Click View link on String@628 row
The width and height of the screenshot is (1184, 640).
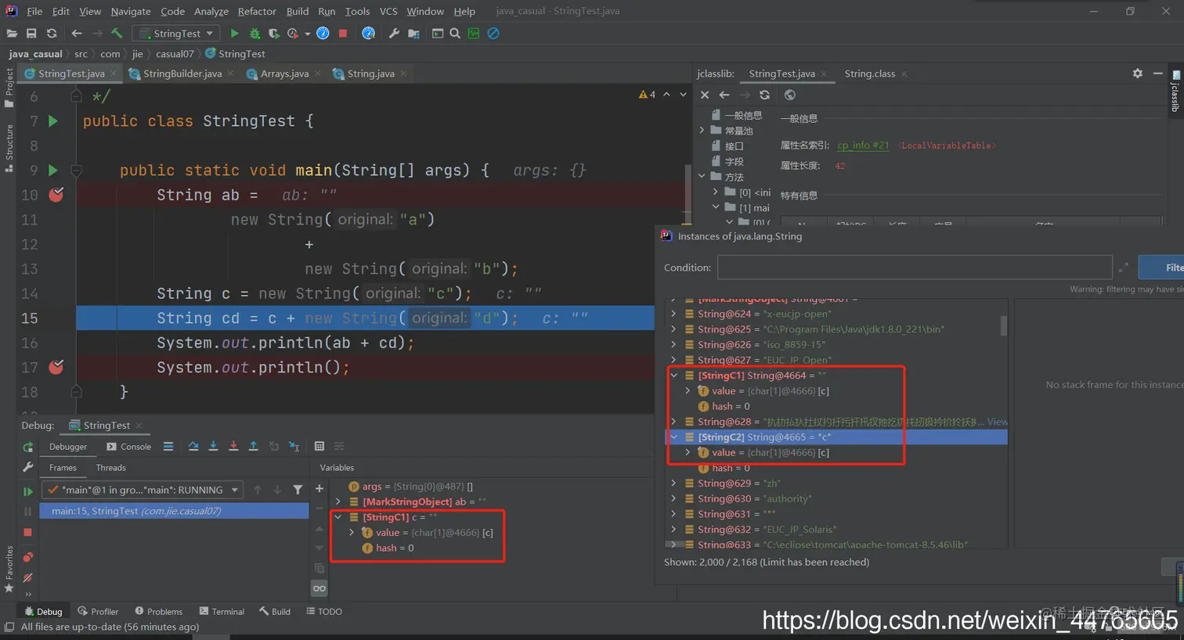point(997,422)
